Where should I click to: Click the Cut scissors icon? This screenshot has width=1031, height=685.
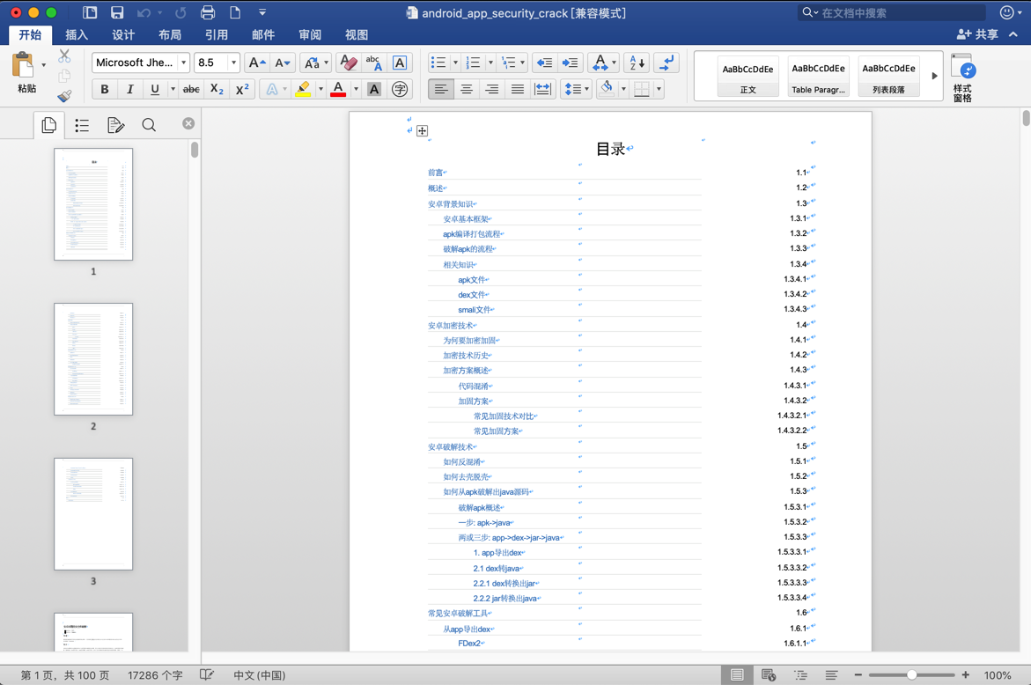pyautogui.click(x=64, y=55)
